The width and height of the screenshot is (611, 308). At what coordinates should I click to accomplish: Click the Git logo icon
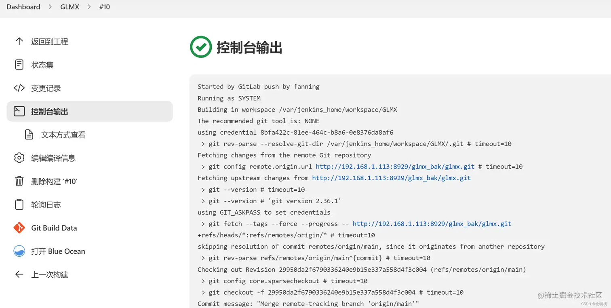click(19, 228)
